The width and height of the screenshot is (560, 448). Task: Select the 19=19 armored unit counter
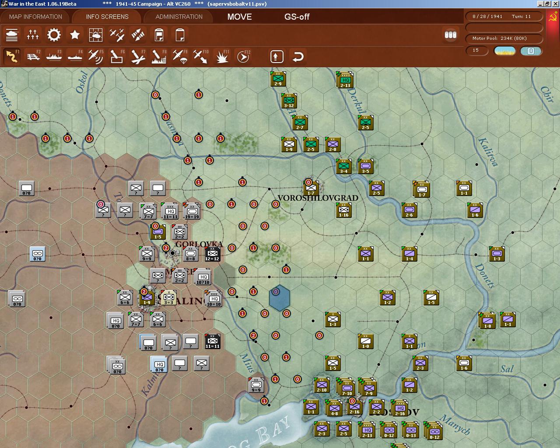click(x=191, y=211)
